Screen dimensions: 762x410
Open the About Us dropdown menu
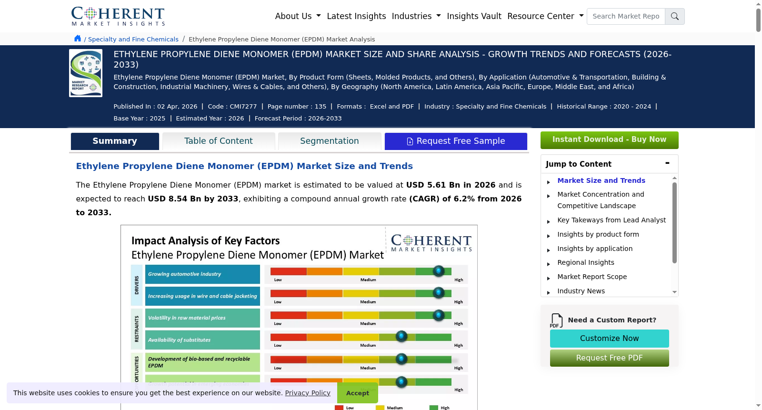tap(298, 16)
